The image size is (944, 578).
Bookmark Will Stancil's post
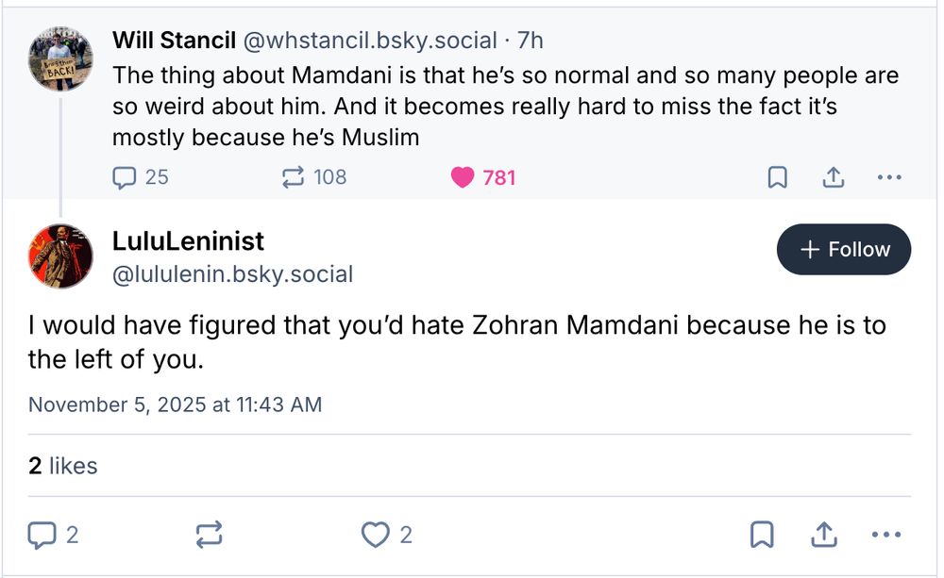[777, 176]
